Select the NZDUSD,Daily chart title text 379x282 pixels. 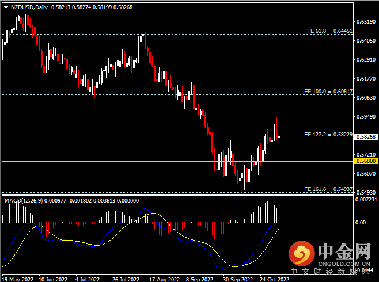click(x=29, y=7)
